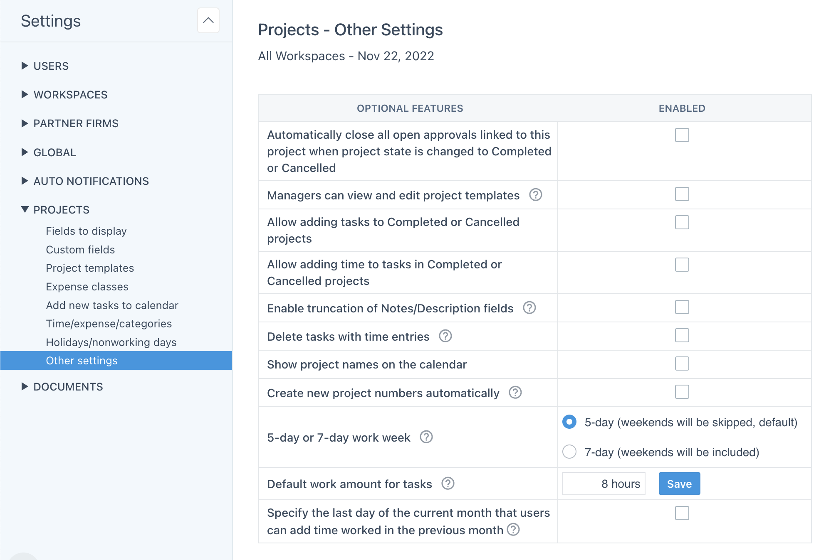836x560 pixels.
Task: Open help for Default work amount for tasks
Action: click(x=447, y=484)
